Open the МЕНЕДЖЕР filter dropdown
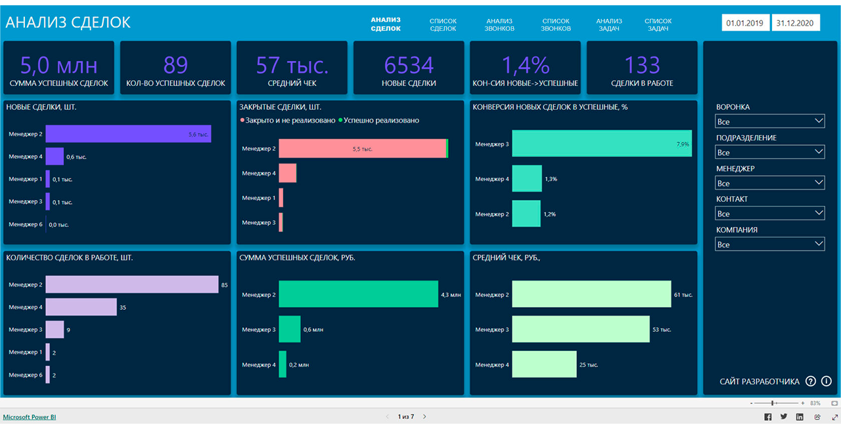841x429 pixels. click(770, 183)
